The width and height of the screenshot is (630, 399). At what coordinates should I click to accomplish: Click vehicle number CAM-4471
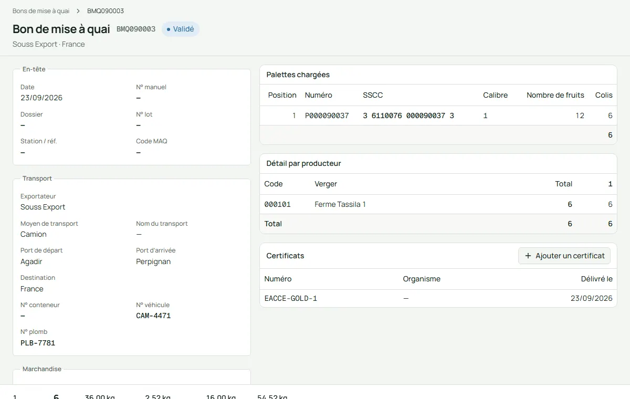pos(153,316)
